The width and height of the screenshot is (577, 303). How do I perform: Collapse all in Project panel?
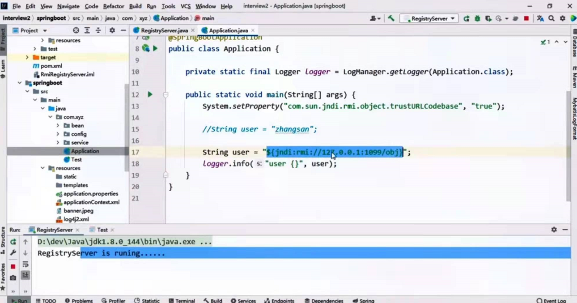click(98, 30)
